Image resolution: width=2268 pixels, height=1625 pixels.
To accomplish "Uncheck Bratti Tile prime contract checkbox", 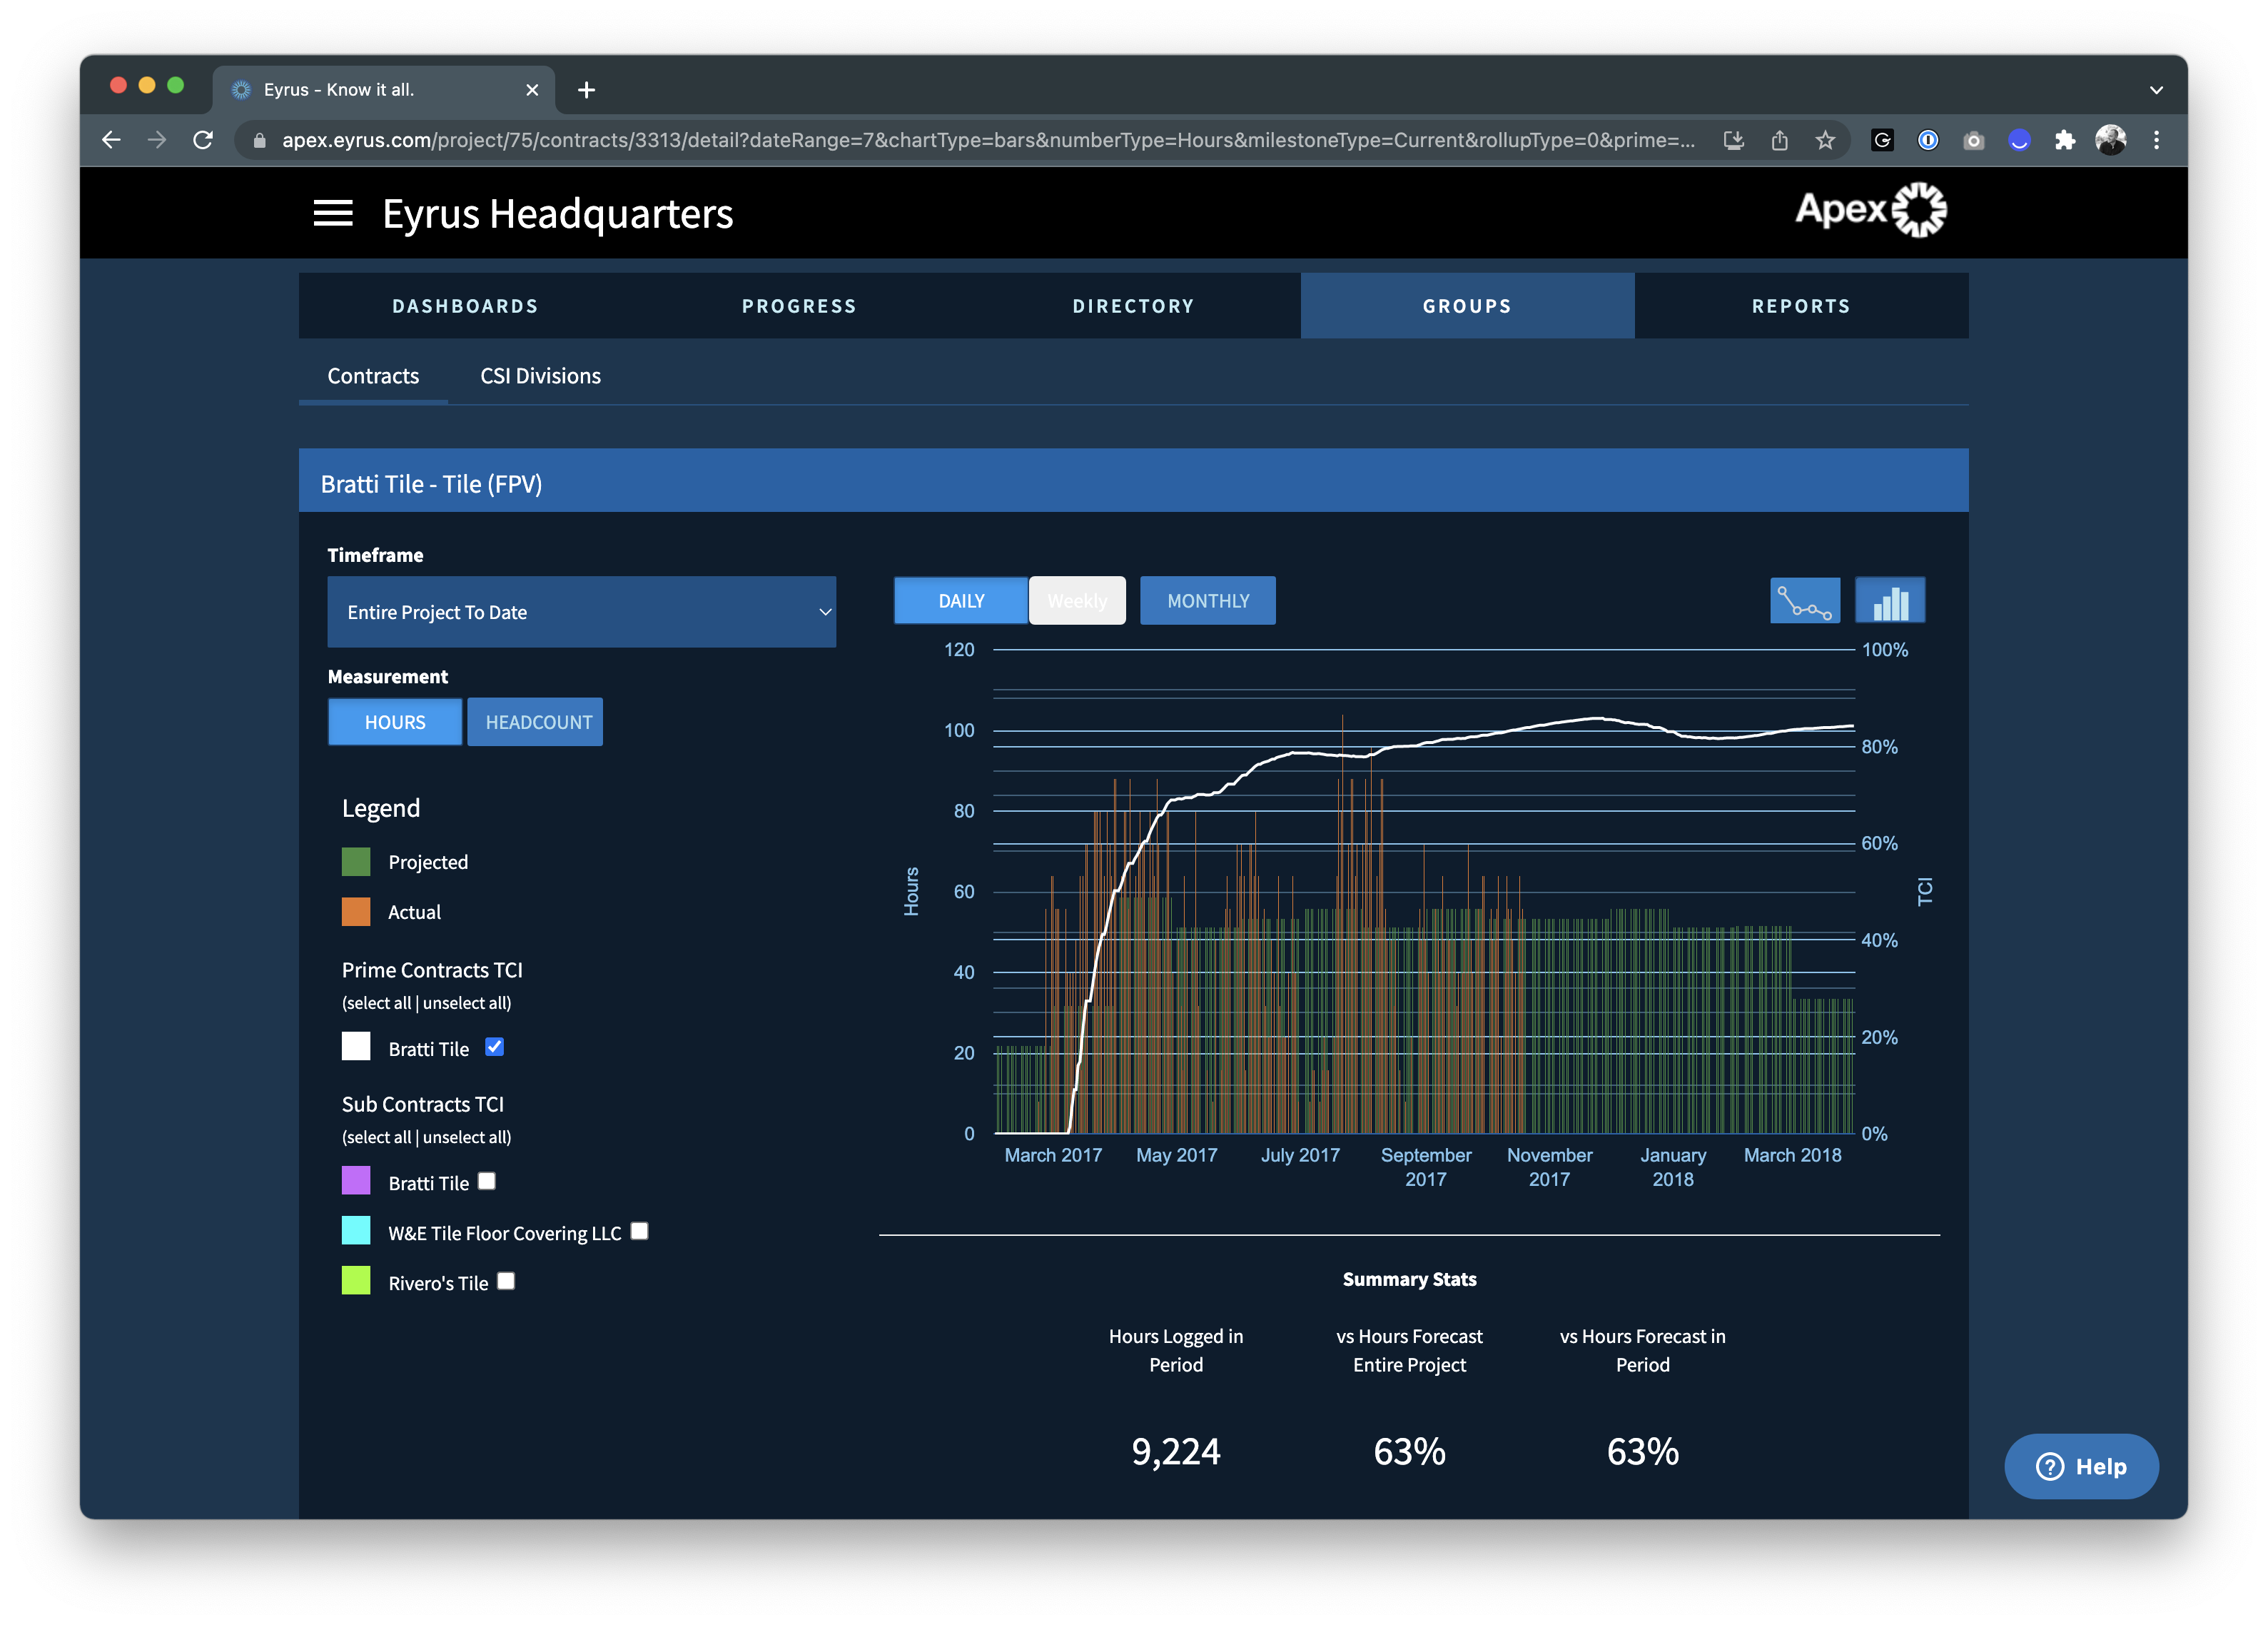I will [x=494, y=1047].
